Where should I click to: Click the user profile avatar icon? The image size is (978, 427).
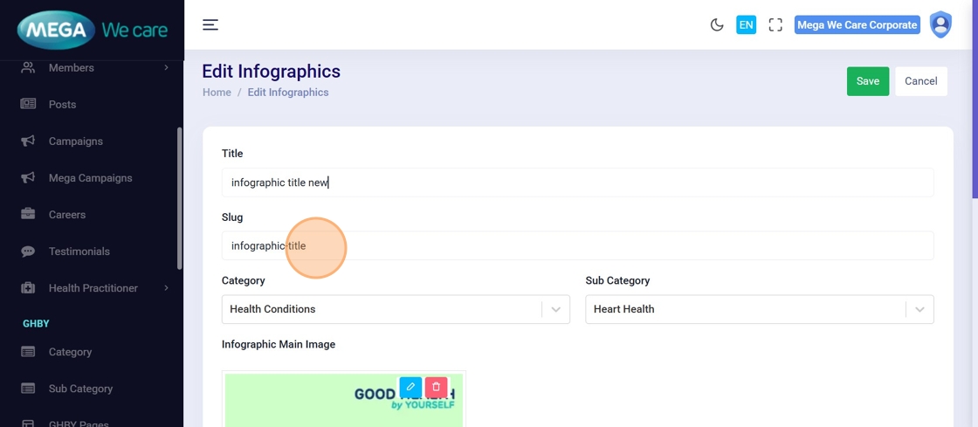click(940, 24)
